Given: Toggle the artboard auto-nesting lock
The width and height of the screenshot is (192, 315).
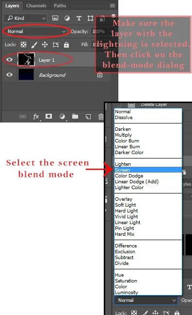Looking at the screenshot, I should pyautogui.click(x=56, y=45).
